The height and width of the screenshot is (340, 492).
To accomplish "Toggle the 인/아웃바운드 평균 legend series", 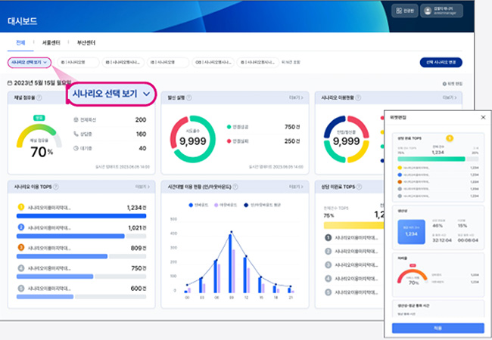I will click(x=257, y=205).
